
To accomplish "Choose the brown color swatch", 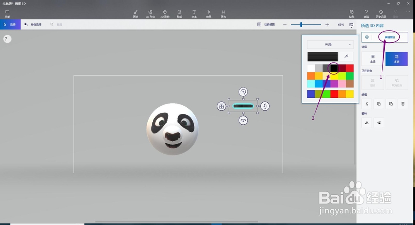I will [x=349, y=84].
